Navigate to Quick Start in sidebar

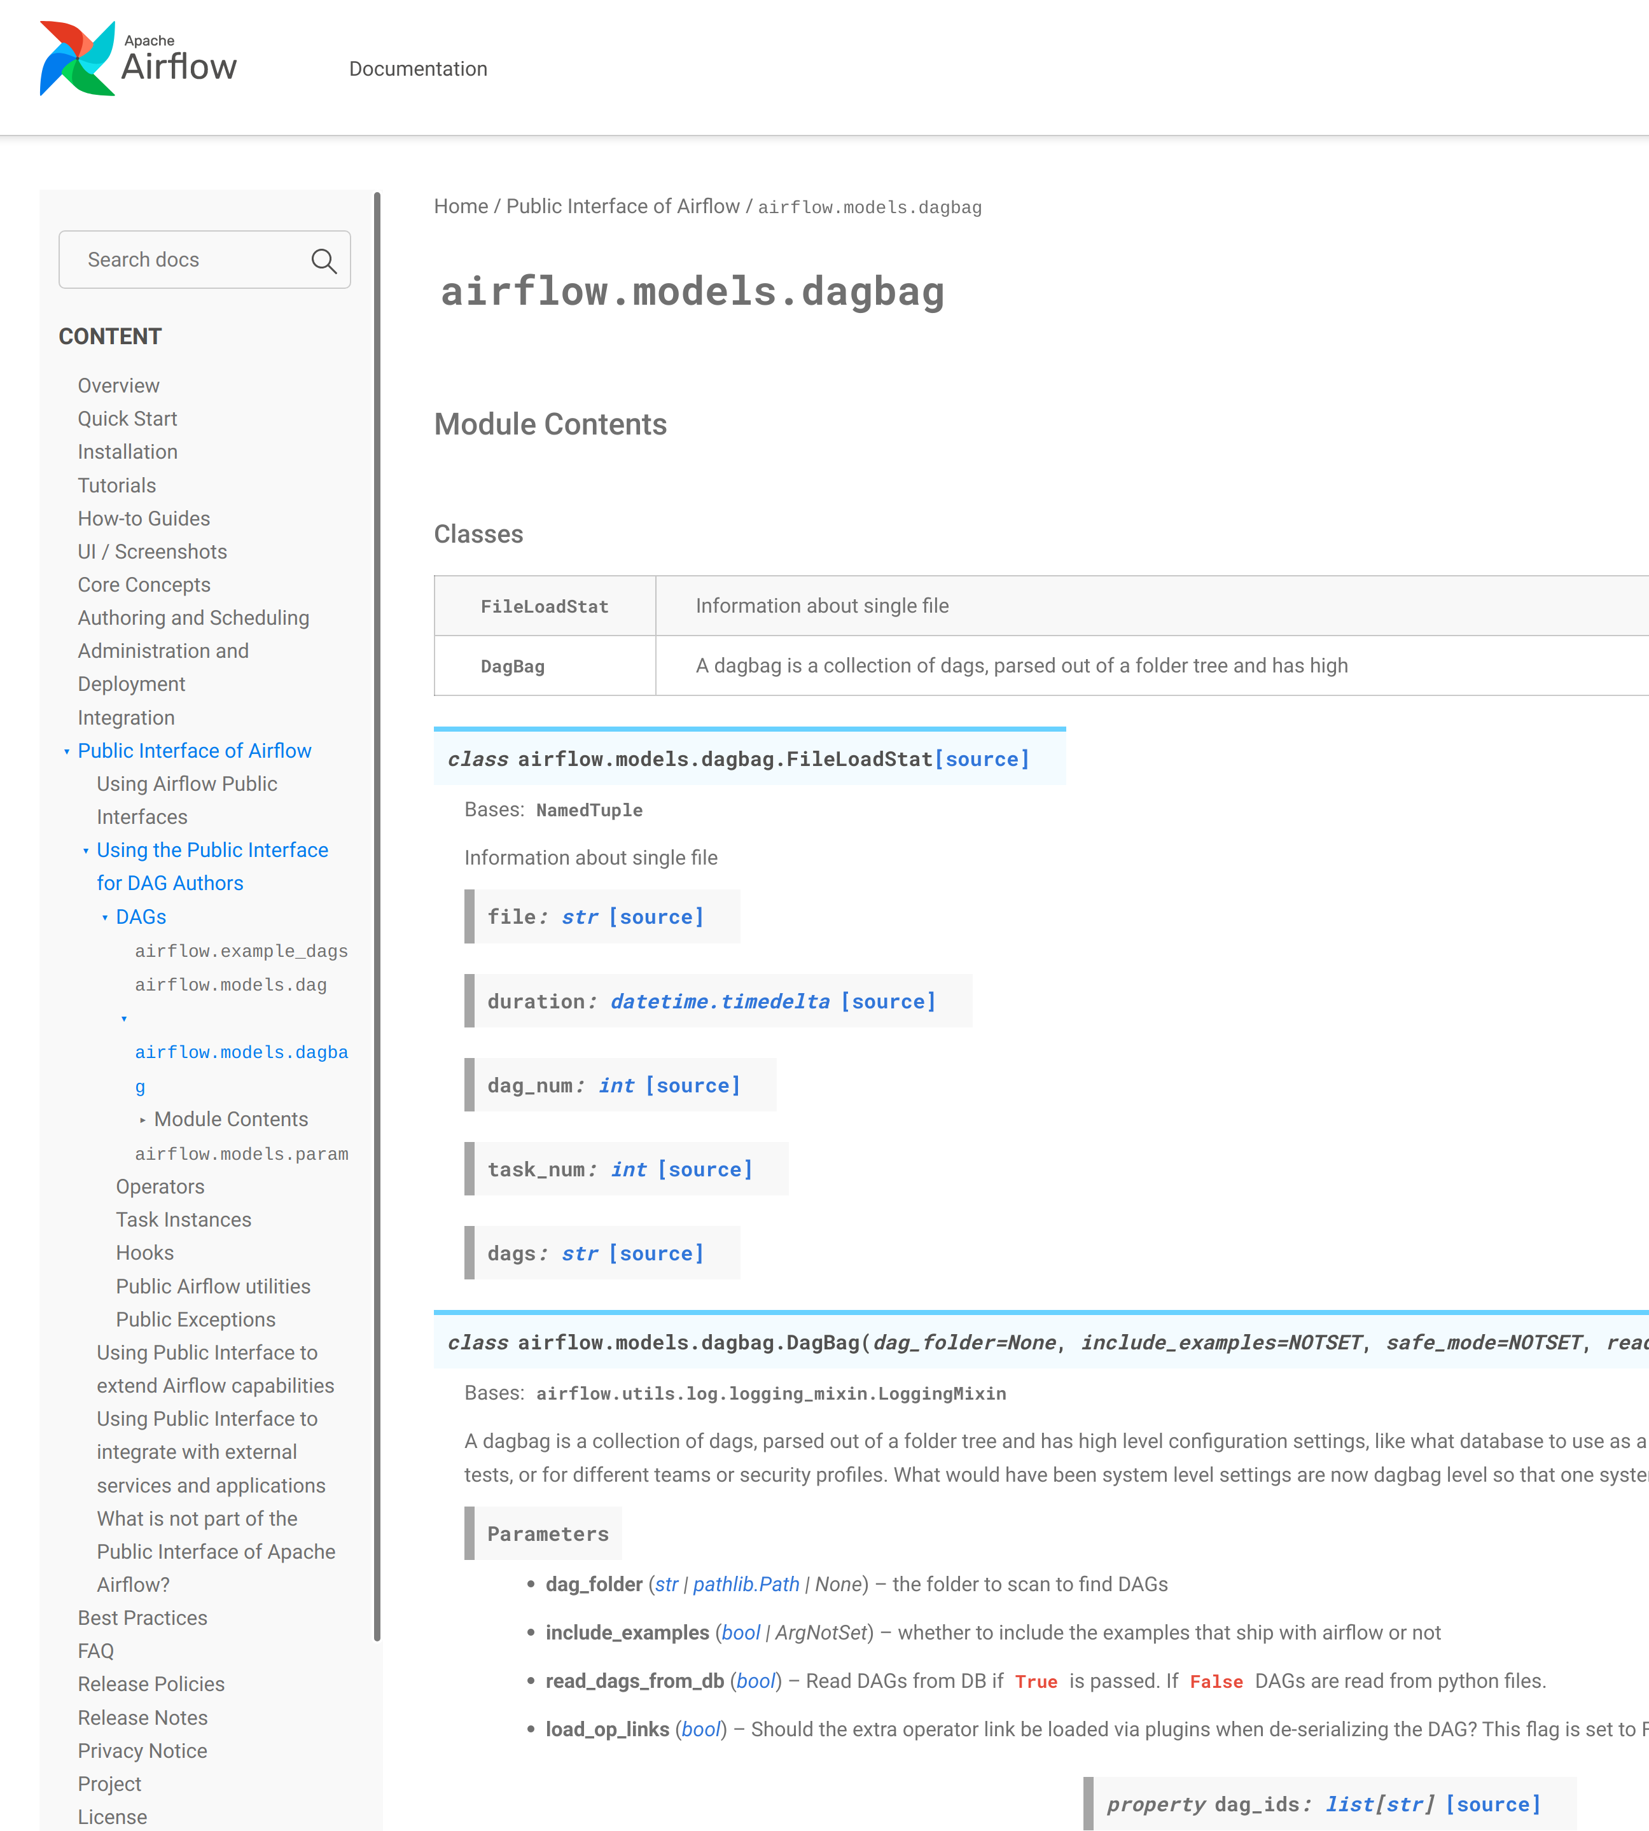127,419
